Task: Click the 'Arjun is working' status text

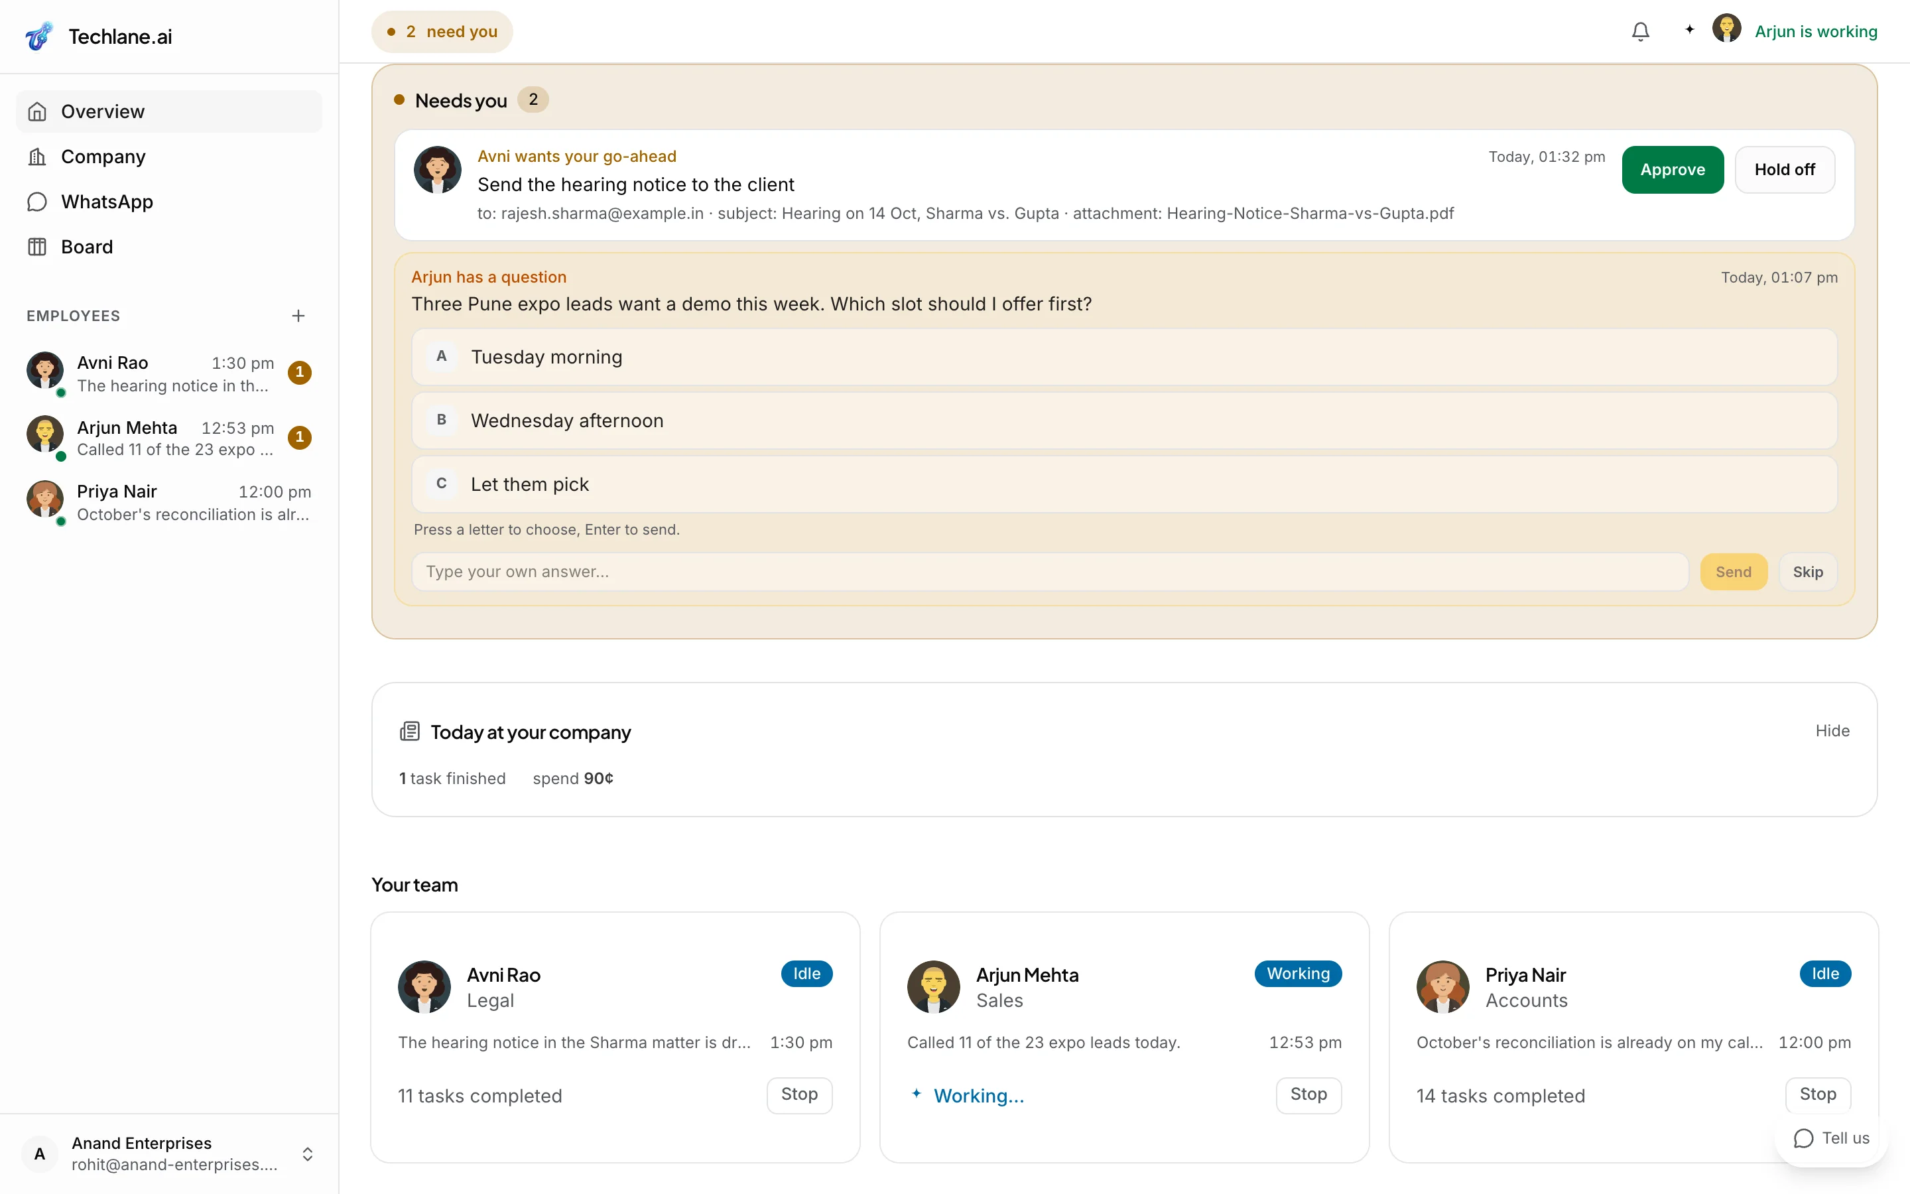Action: 1815,32
